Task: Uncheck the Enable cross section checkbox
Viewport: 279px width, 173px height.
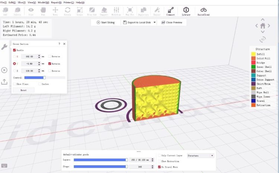Action: point(15,50)
